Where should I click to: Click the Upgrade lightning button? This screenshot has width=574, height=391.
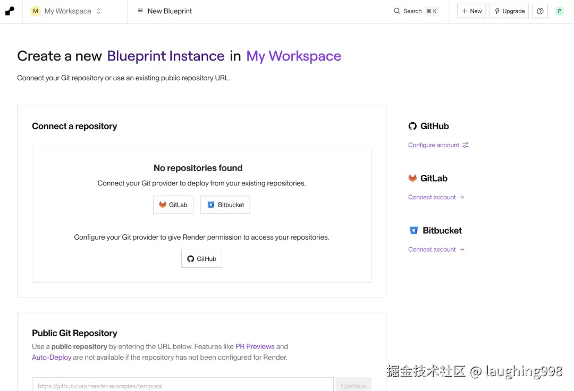click(x=509, y=11)
